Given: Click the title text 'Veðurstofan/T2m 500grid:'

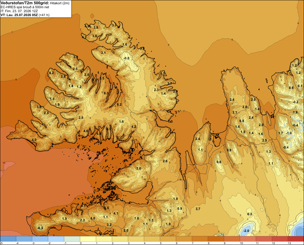Looking at the screenshot, I should click(25, 3).
